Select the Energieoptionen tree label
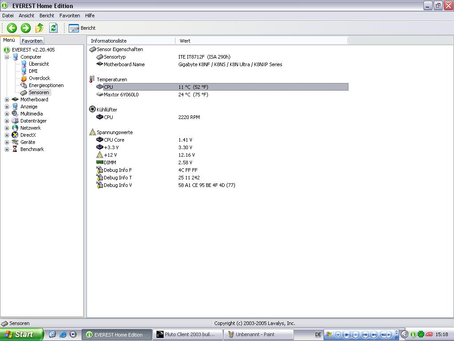 (x=46, y=85)
